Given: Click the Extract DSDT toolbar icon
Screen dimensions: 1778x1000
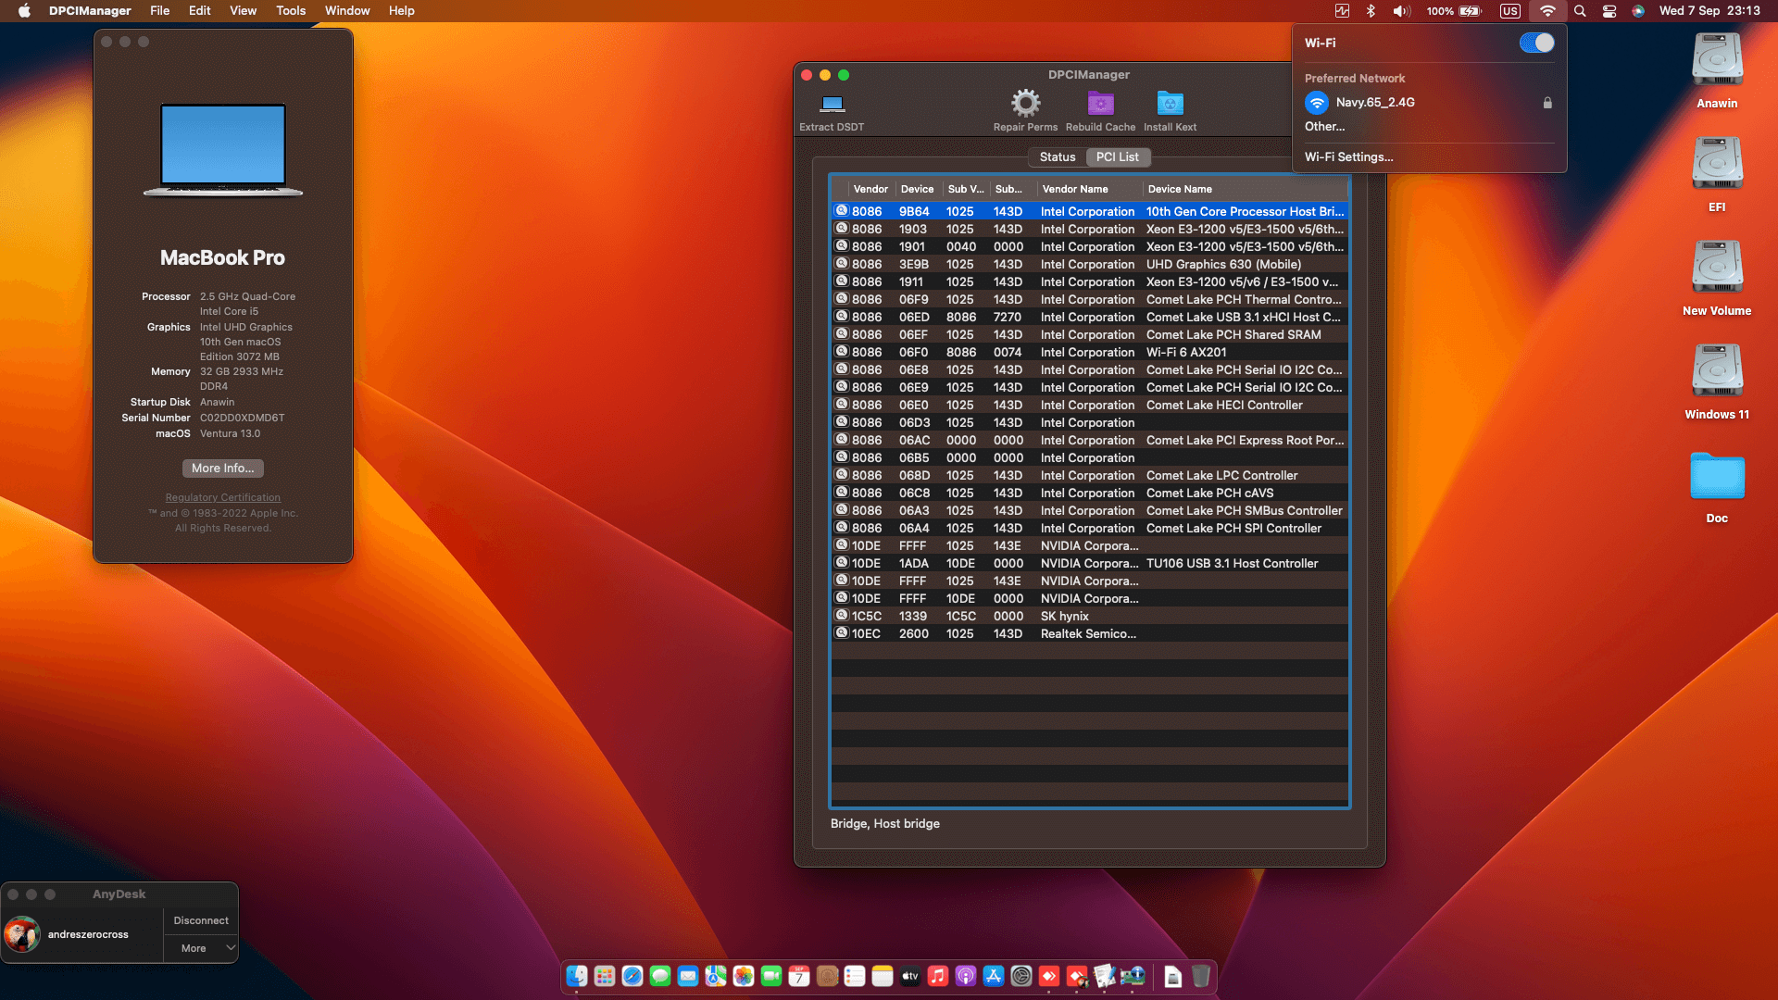Looking at the screenshot, I should 833,104.
